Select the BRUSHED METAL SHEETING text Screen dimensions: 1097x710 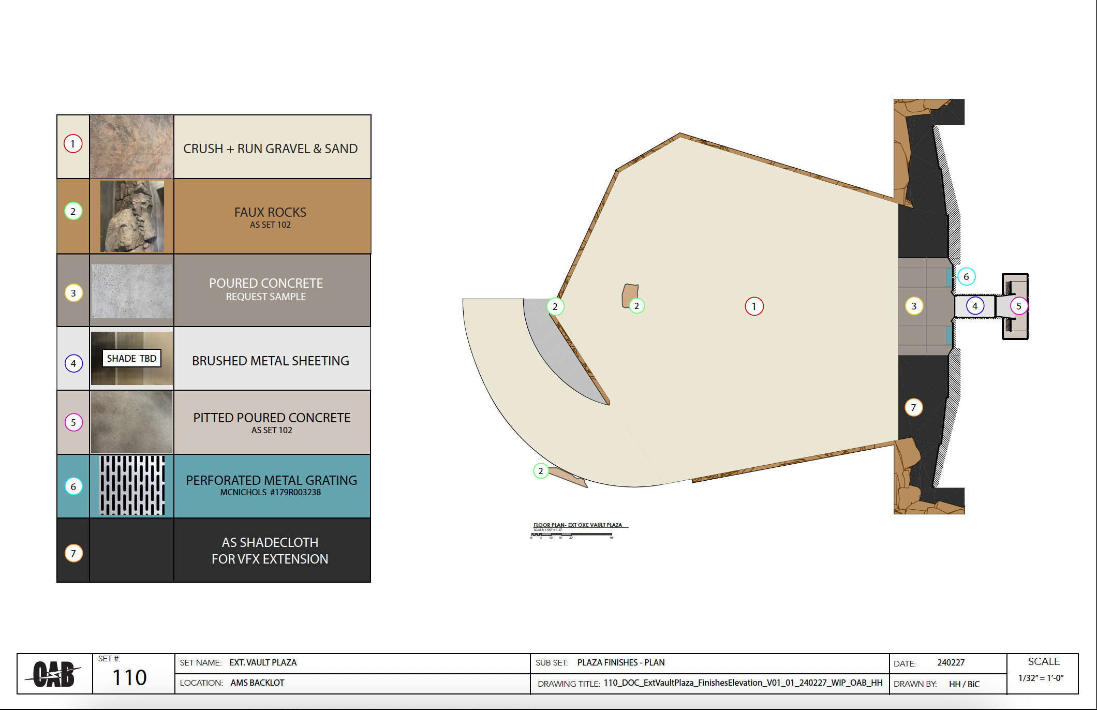click(271, 361)
